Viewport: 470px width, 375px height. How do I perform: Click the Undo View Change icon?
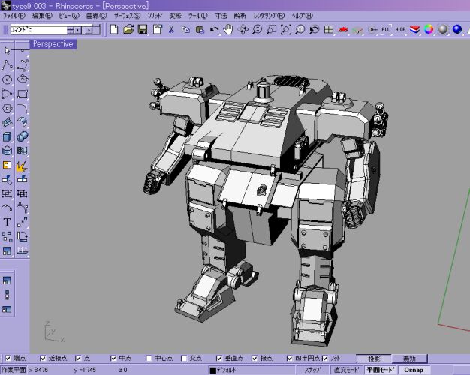click(x=314, y=29)
